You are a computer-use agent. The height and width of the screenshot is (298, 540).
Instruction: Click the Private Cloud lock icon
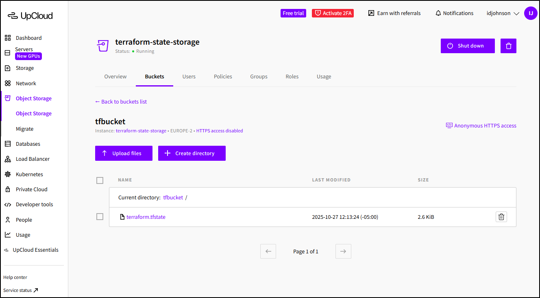coord(8,190)
